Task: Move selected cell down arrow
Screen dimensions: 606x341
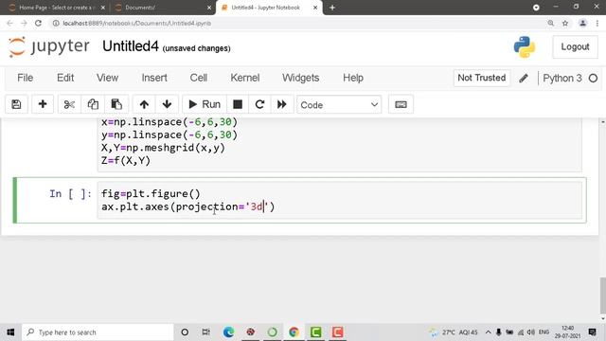Action: tap(167, 104)
